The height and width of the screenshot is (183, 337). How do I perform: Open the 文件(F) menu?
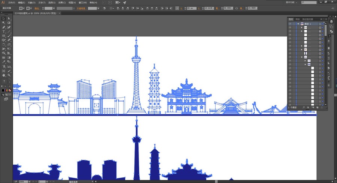click(x=12, y=3)
